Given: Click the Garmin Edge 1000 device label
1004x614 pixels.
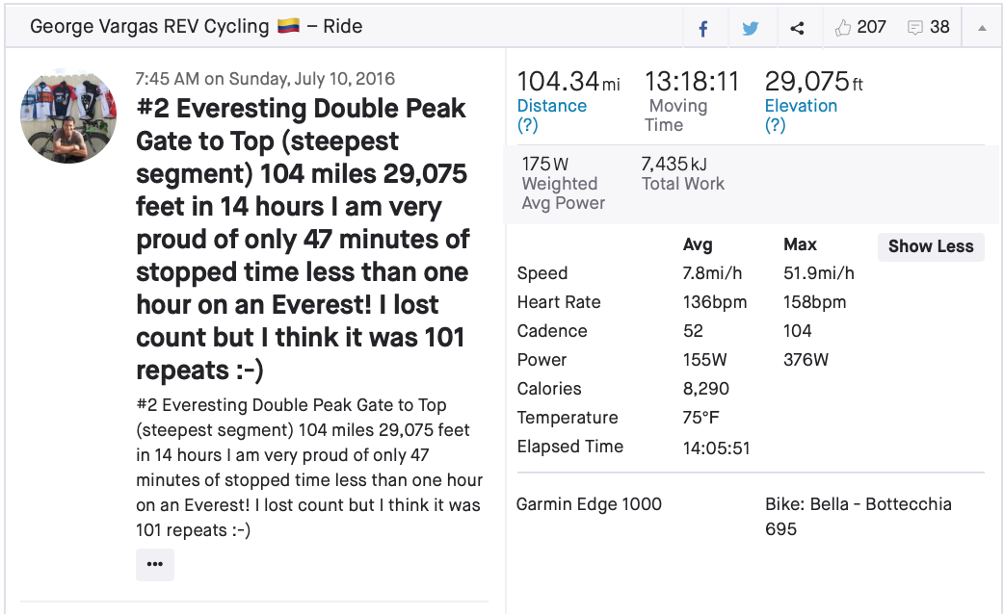Looking at the screenshot, I should coord(589,504).
